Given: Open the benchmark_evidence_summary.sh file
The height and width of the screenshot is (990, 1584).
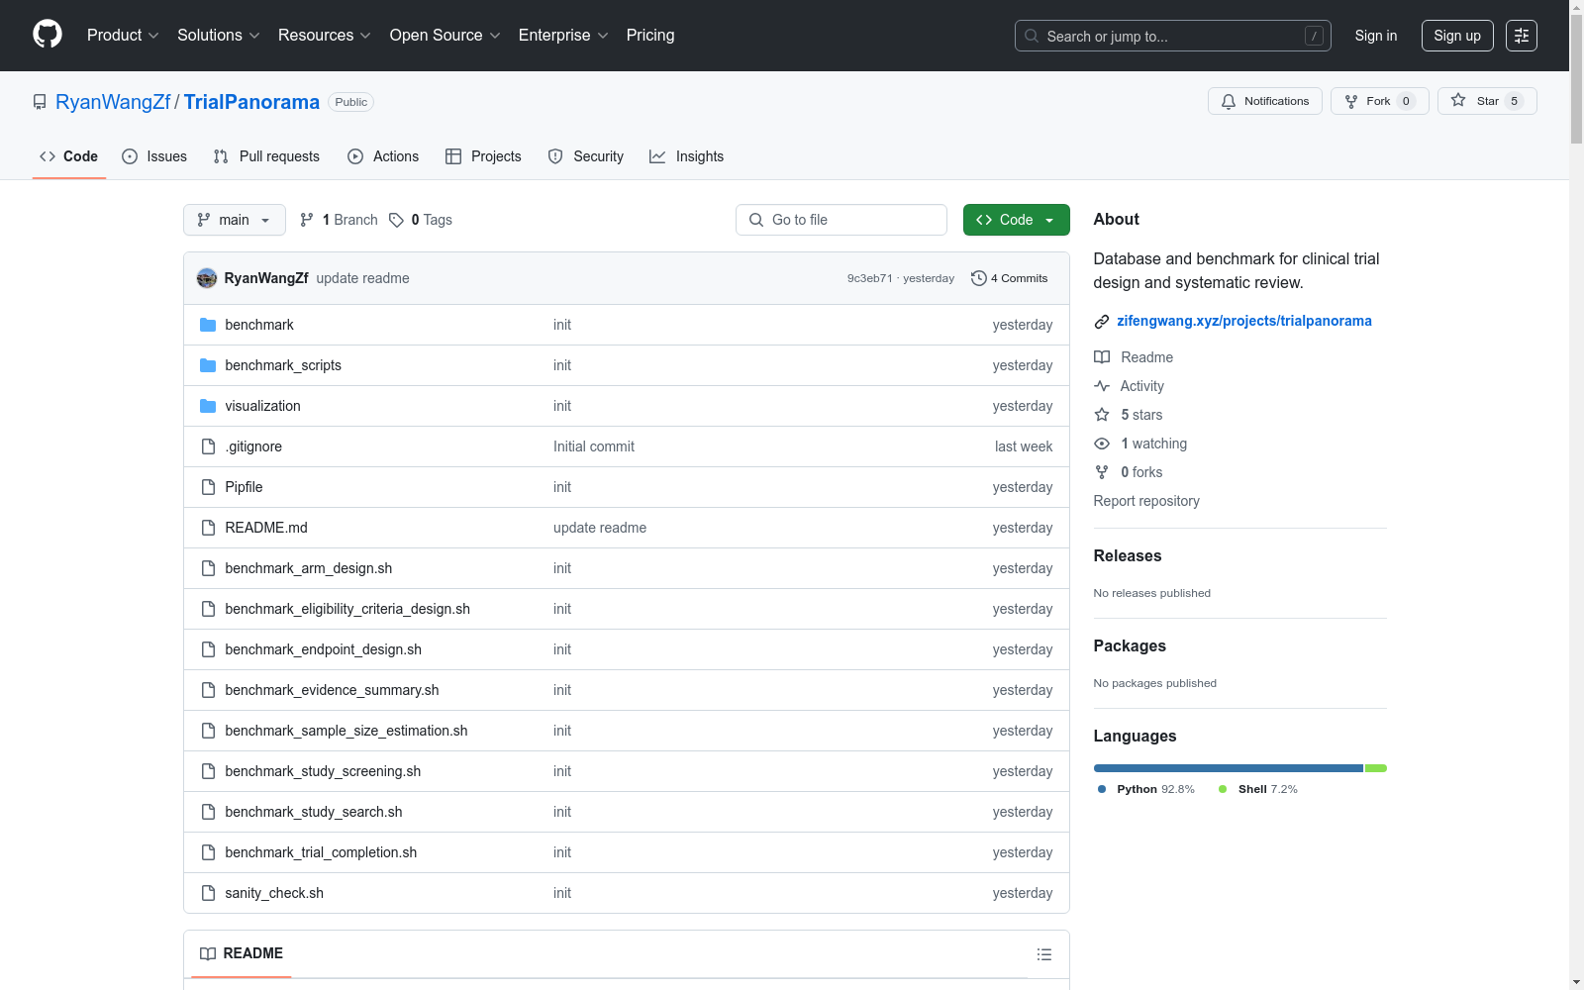Looking at the screenshot, I should click(332, 690).
